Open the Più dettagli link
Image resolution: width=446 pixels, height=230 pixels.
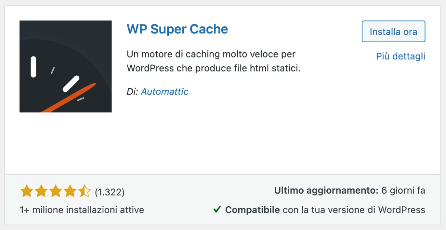point(400,56)
